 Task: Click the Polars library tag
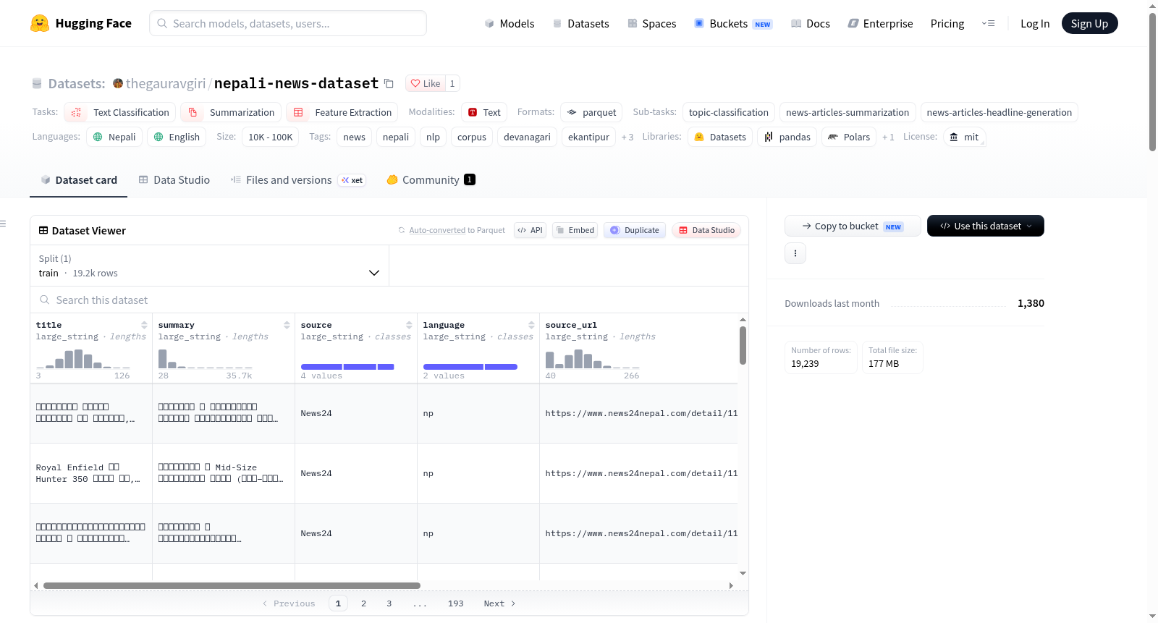pos(849,137)
